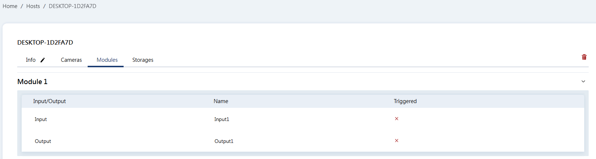This screenshot has width=596, height=159.
Task: Navigate to Home in breadcrumb
Action: click(10, 6)
